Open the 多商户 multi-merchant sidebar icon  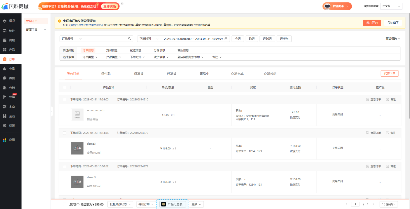pyautogui.click(x=5, y=107)
